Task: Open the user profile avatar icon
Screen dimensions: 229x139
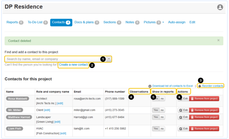Action: (220, 7)
